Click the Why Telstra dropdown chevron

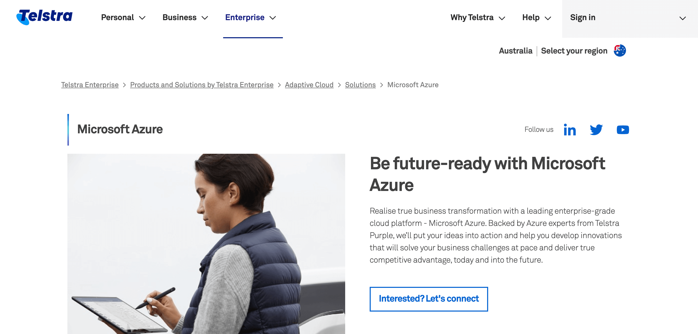coord(502,17)
